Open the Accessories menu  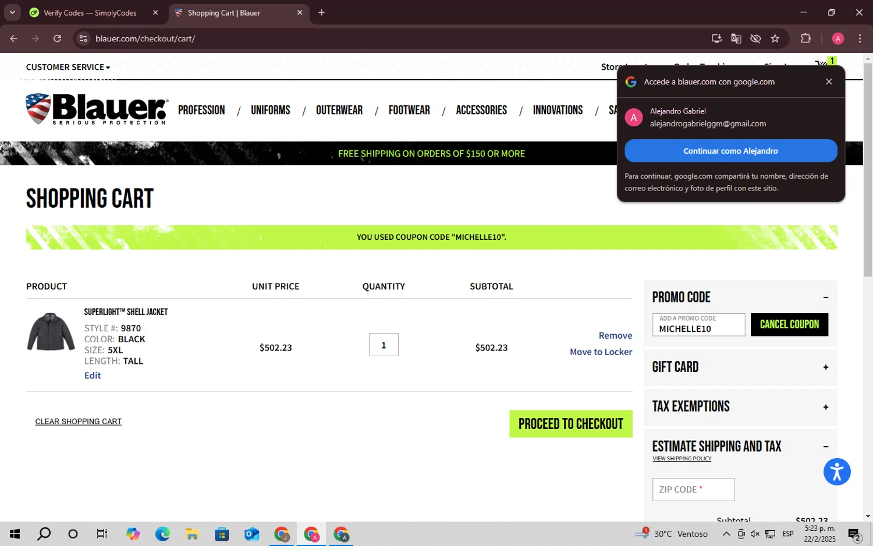coord(481,110)
